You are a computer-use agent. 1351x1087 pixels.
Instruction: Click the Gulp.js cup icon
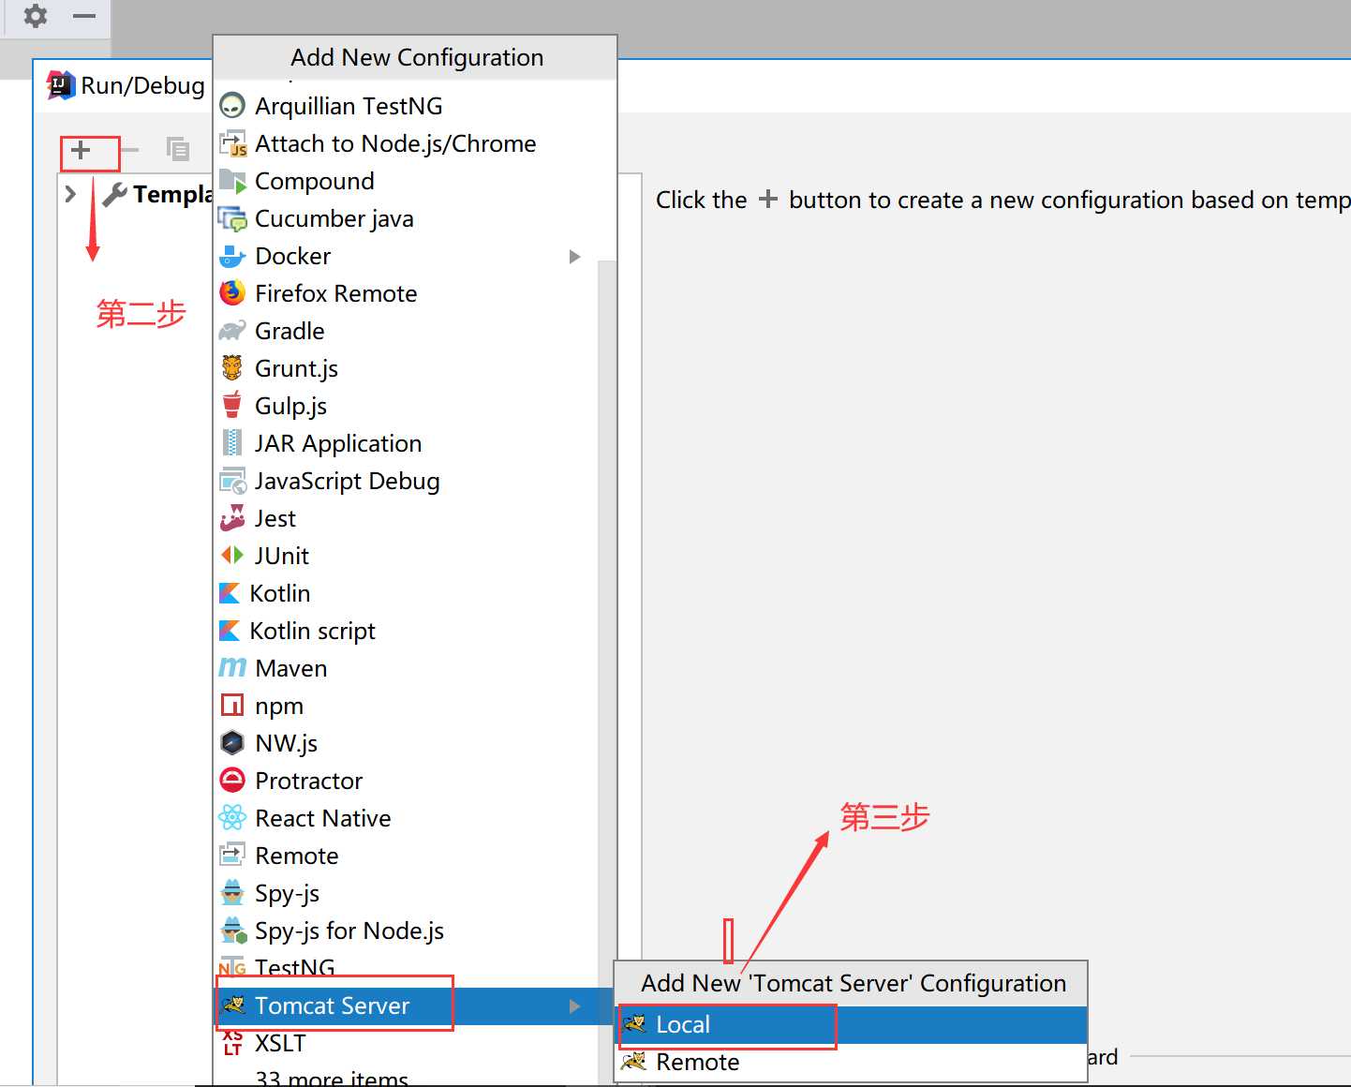tap(232, 406)
